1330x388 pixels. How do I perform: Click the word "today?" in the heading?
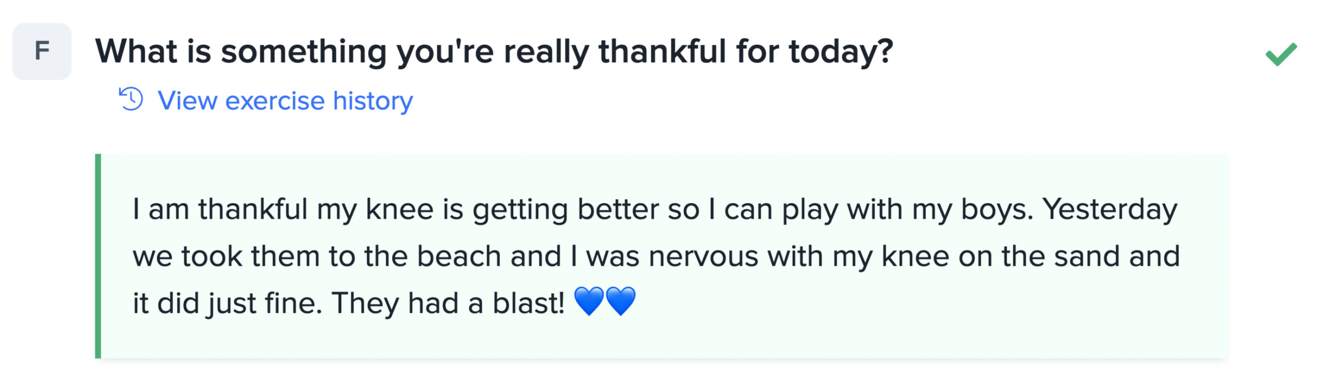coord(841,52)
